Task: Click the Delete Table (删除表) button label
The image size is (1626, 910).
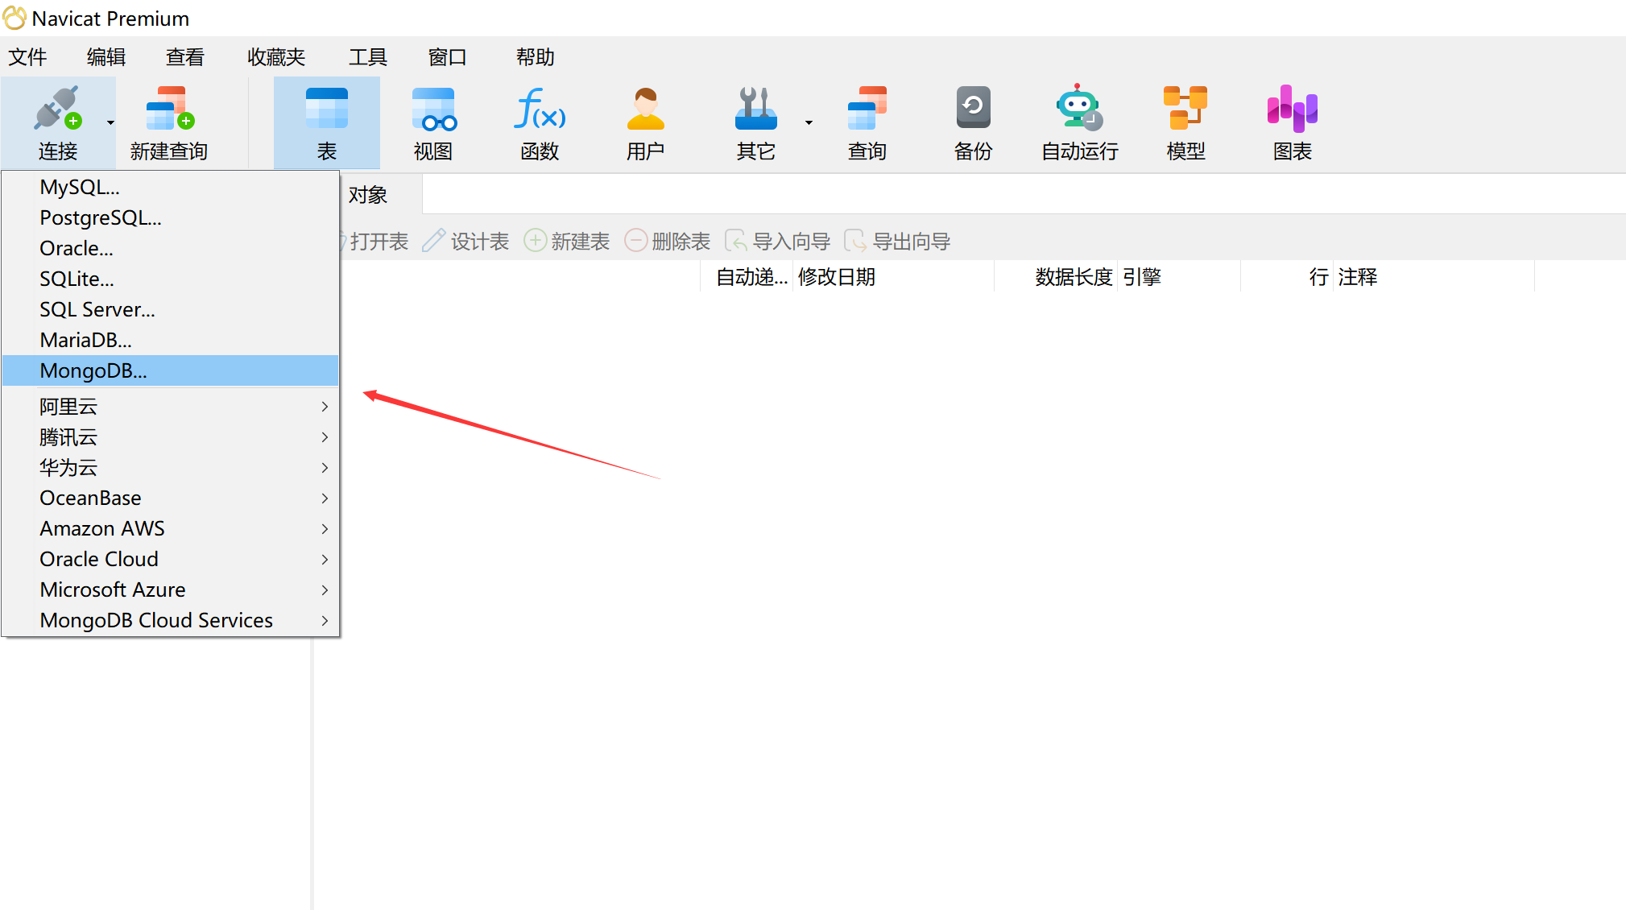Action: [x=681, y=241]
